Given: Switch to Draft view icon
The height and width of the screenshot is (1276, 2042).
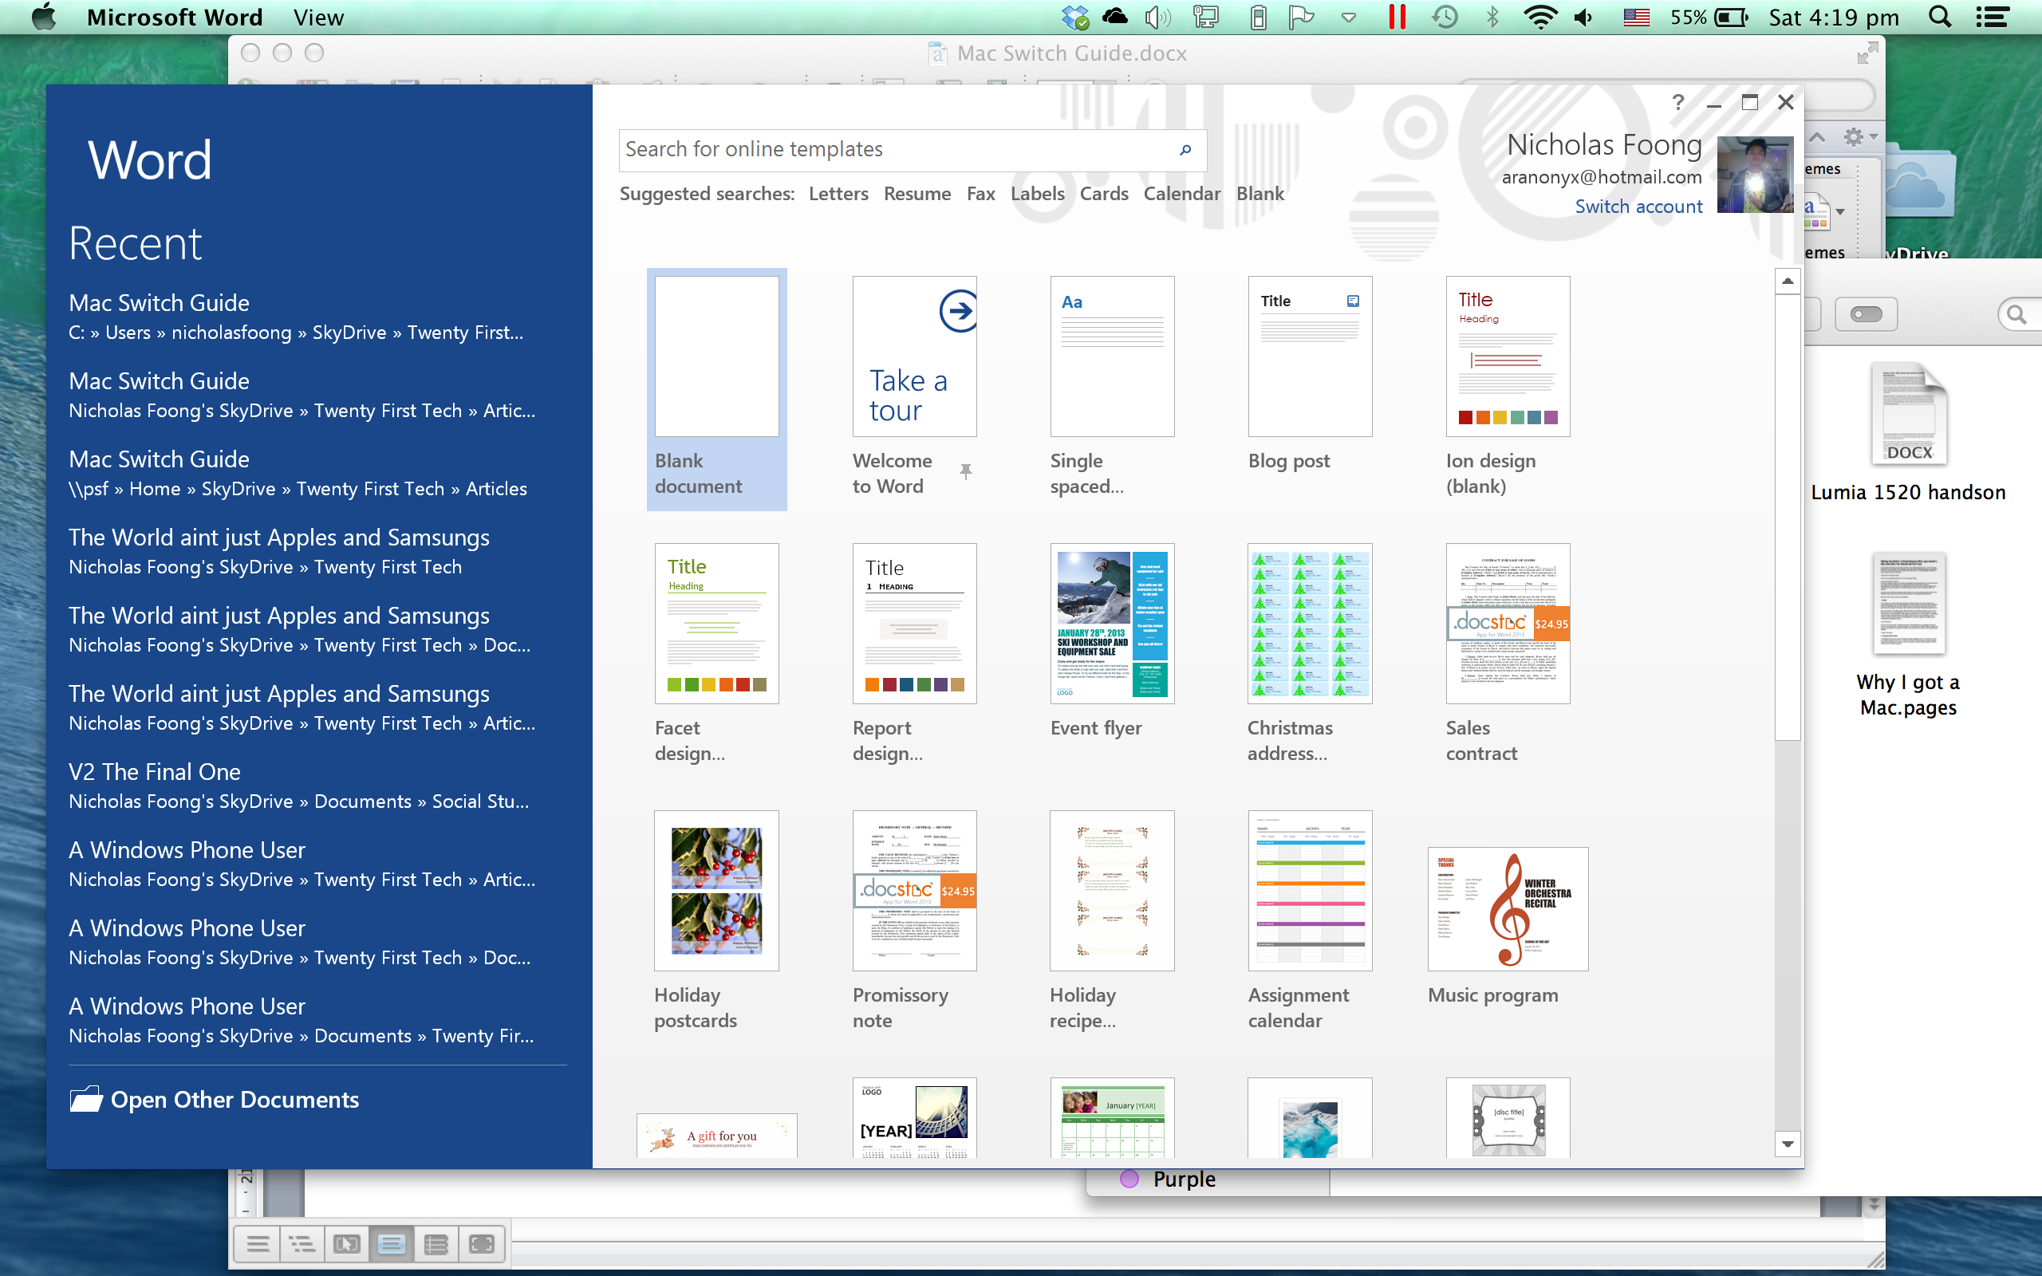Looking at the screenshot, I should [258, 1243].
